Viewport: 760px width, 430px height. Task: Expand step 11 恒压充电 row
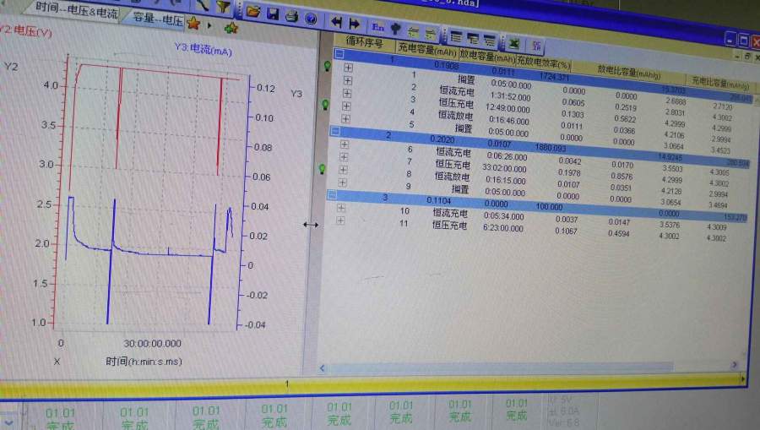click(341, 220)
